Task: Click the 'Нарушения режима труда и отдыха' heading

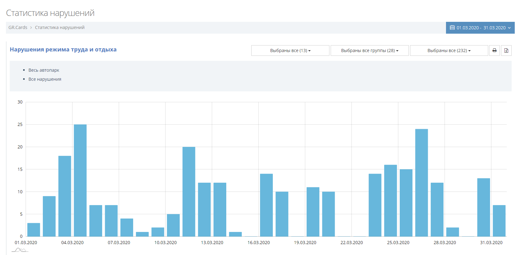Action: tap(63, 50)
